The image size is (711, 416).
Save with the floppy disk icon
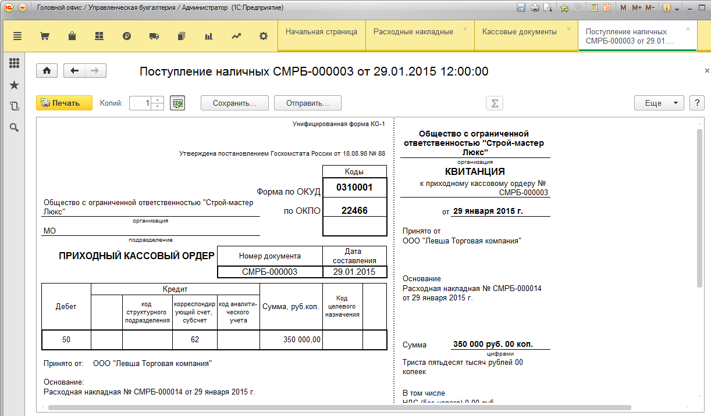point(521,8)
